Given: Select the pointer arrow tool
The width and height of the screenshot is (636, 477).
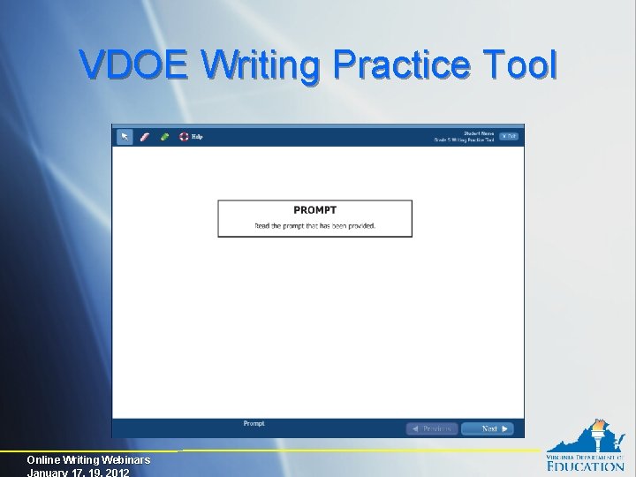Looking at the screenshot, I should 125,137.
